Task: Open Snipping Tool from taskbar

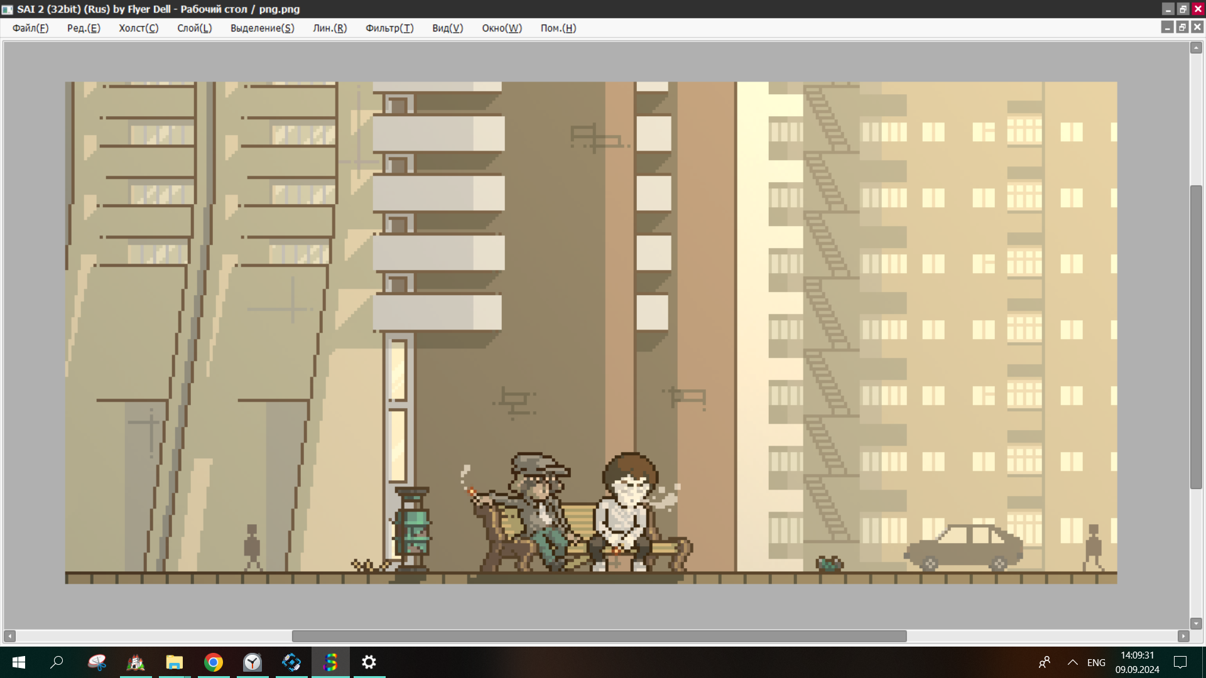Action: (97, 662)
